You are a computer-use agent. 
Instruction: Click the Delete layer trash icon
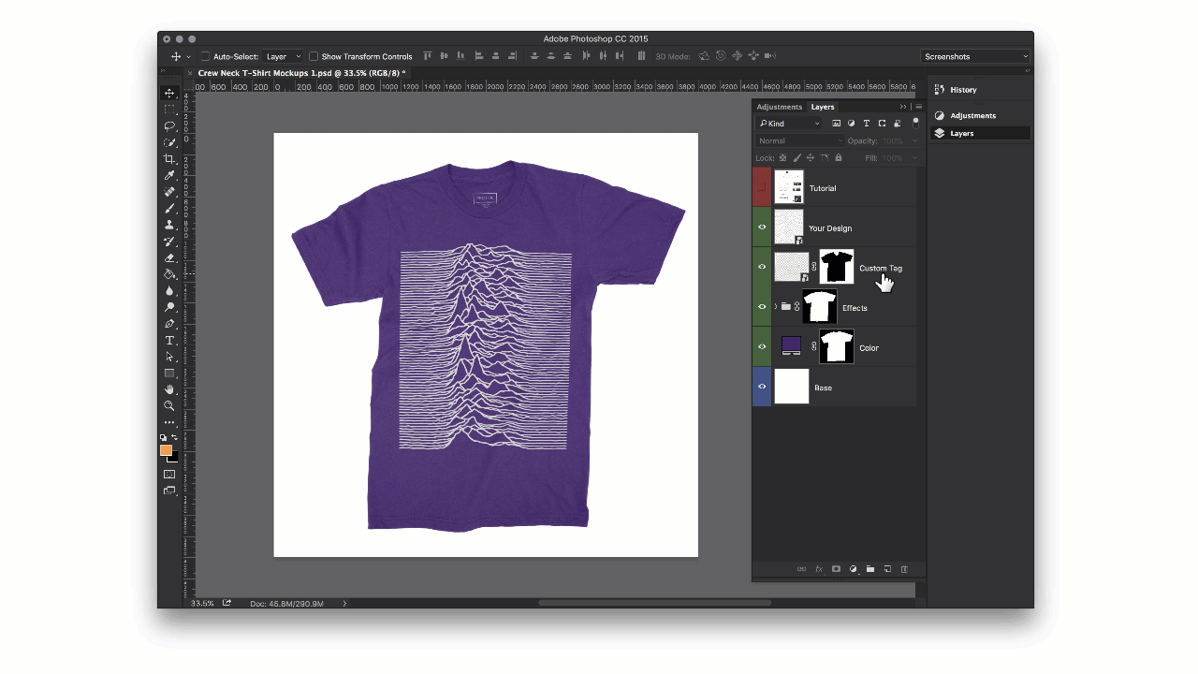pos(904,568)
